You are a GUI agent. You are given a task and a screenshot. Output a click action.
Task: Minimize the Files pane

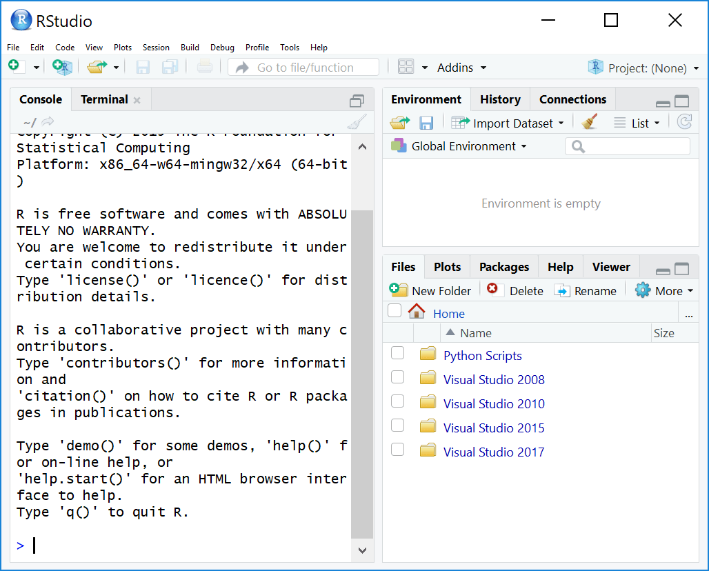click(663, 271)
